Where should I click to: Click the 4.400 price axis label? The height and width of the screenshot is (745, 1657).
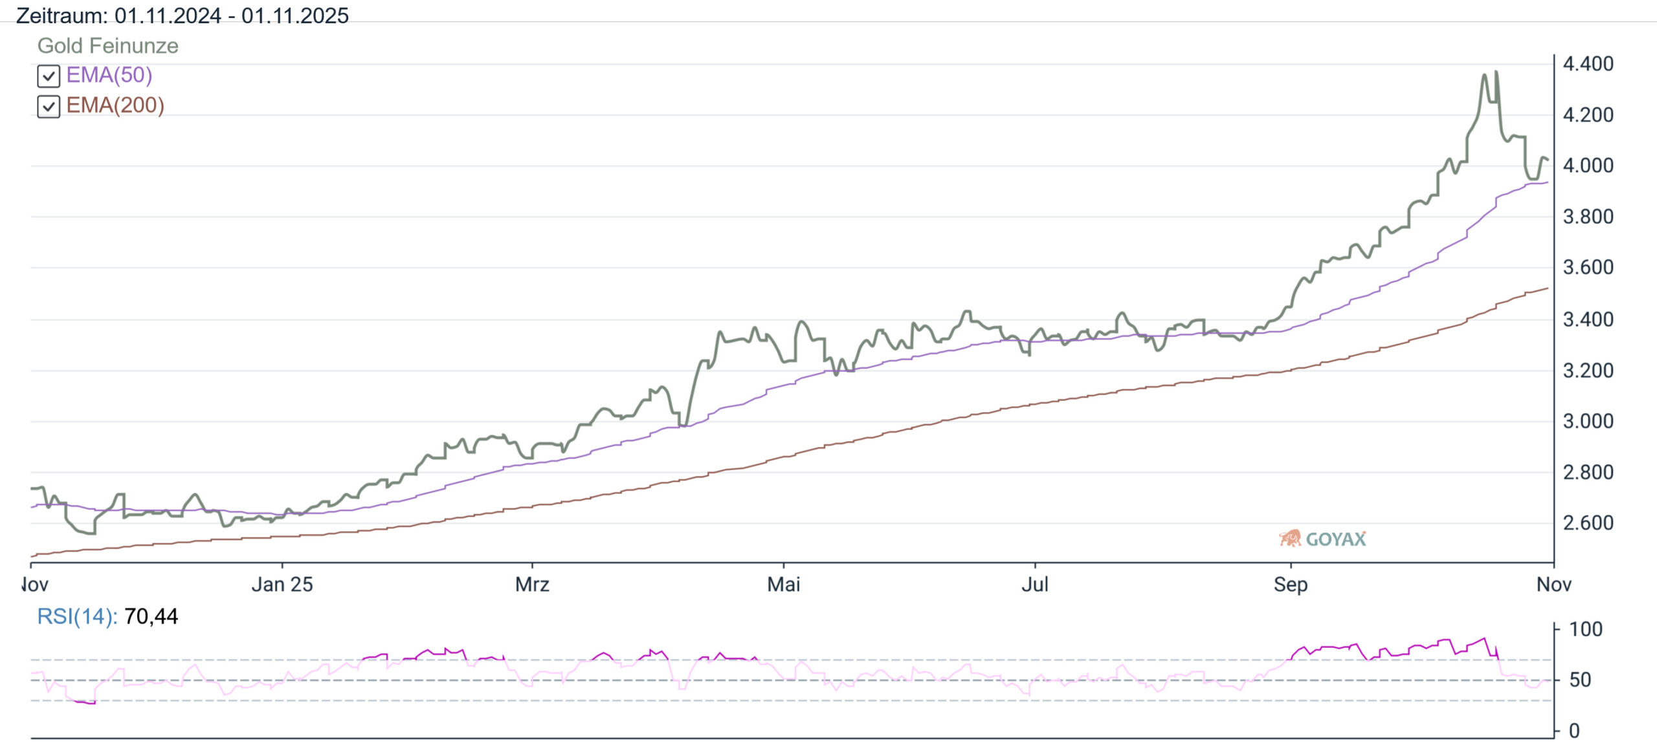click(x=1588, y=64)
